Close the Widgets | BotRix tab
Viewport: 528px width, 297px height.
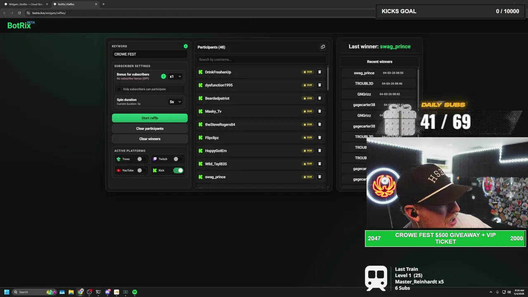pos(47,4)
